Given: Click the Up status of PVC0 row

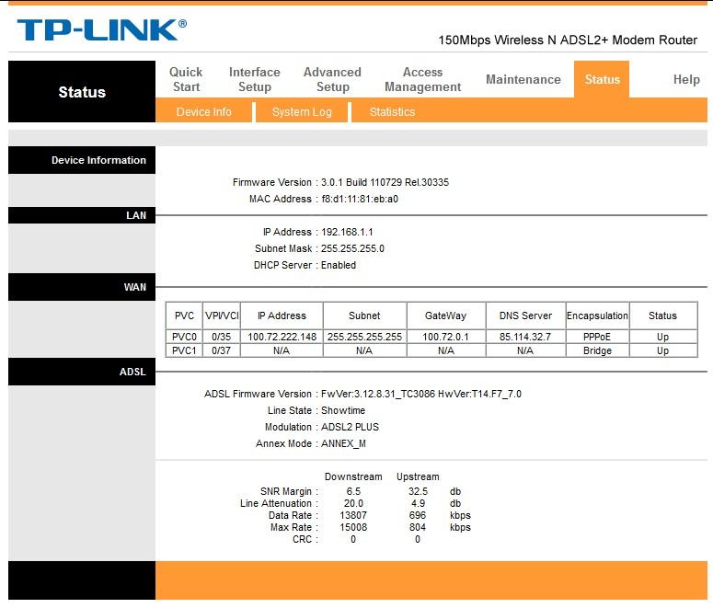Looking at the screenshot, I should click(x=662, y=337).
